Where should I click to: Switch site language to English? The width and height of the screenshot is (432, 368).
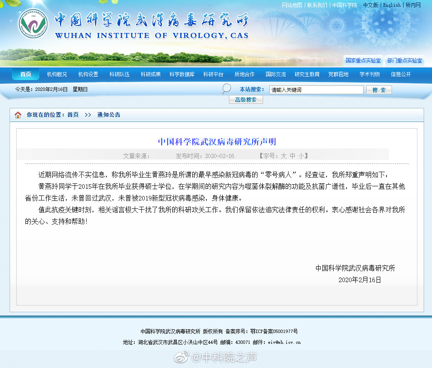391,5
